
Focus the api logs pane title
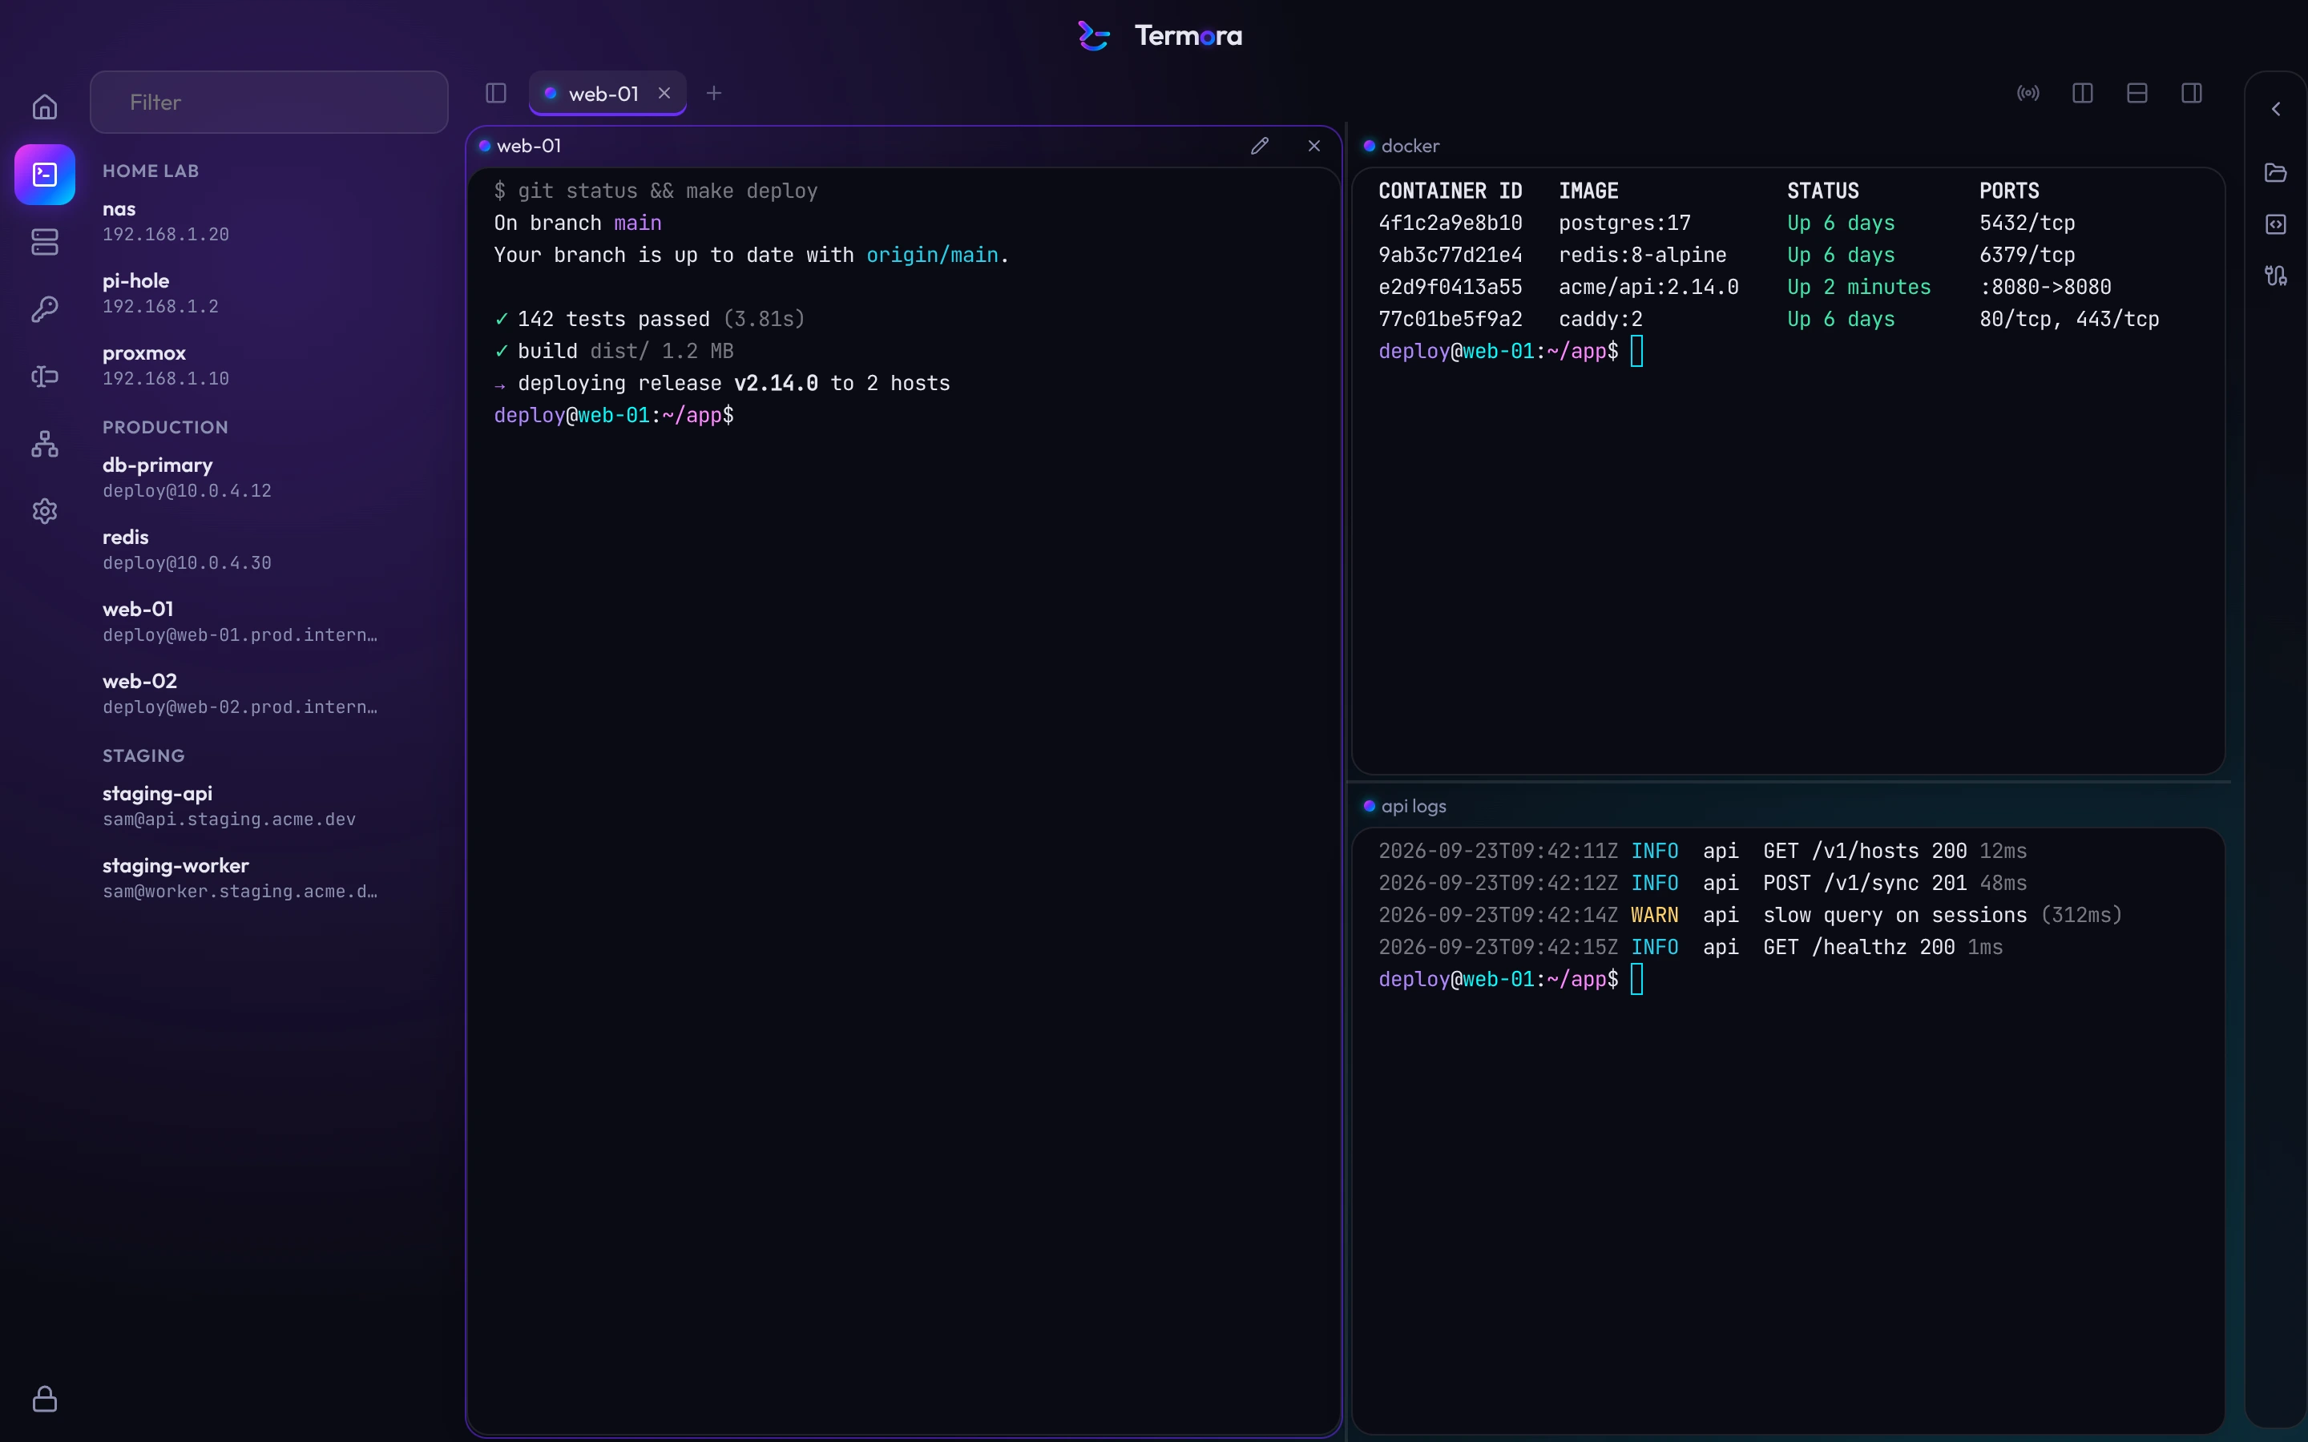tap(1414, 806)
